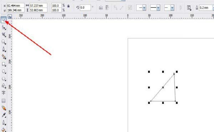Toggle the lock ratio padlock
The image size is (214, 132).
68,6
